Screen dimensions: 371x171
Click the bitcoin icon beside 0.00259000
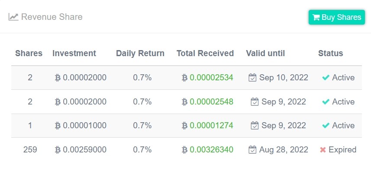pyautogui.click(x=58, y=150)
